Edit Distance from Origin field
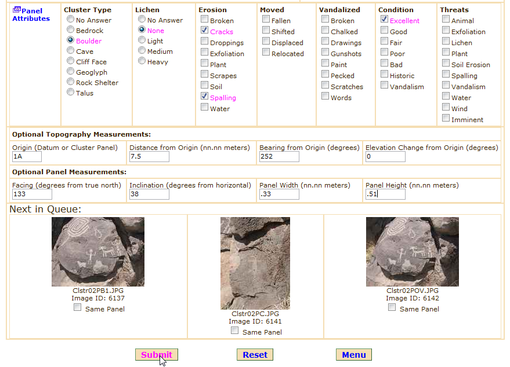Viewport: 510px width, 367px height. coord(149,157)
